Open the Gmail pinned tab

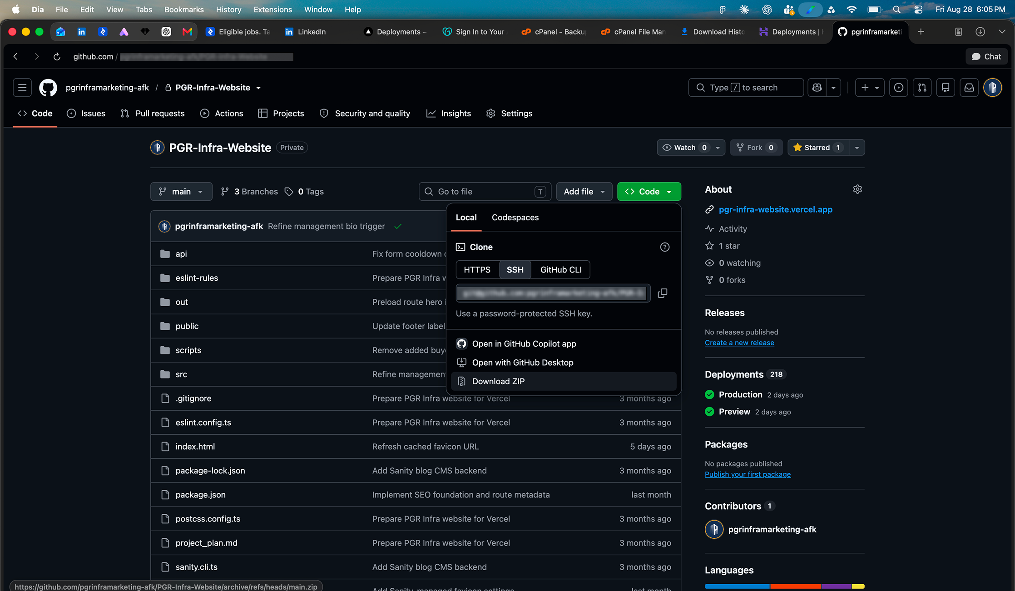tap(187, 32)
